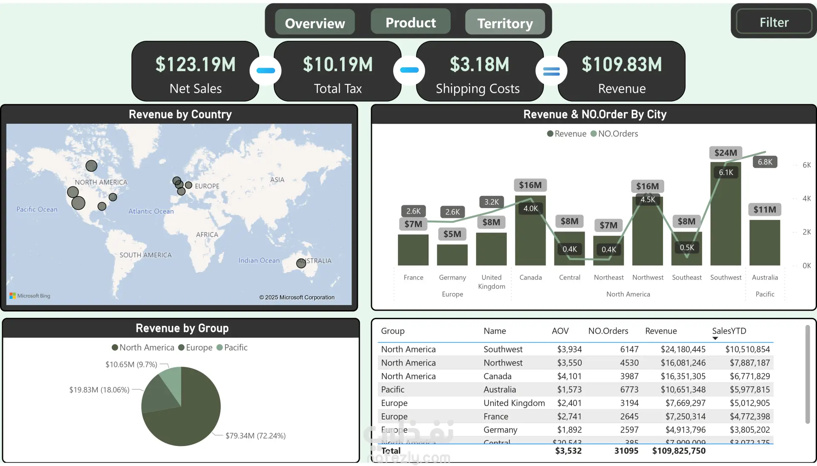Click the $123.19M Net Sales card
The width and height of the screenshot is (817, 466).
pyautogui.click(x=195, y=71)
